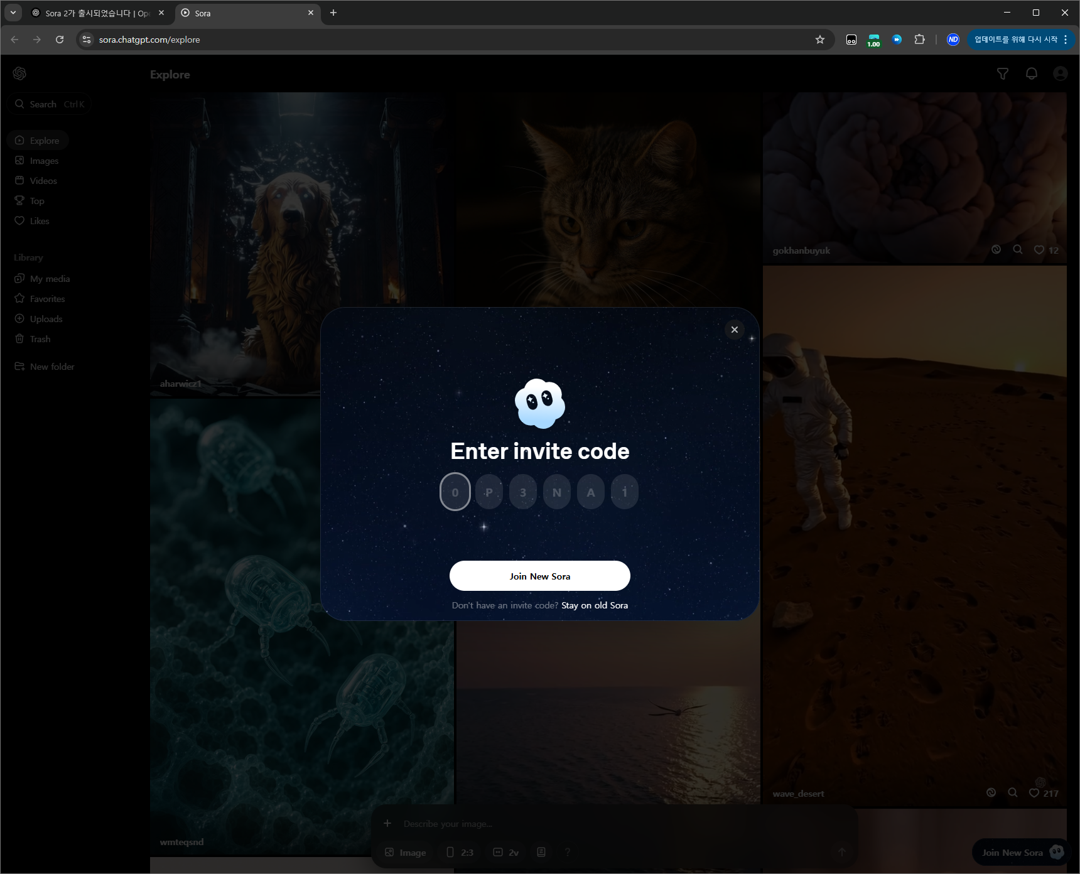Screen dimensions: 1080x874
Task: Open the gokhanbuyuk username link
Action: tap(801, 251)
